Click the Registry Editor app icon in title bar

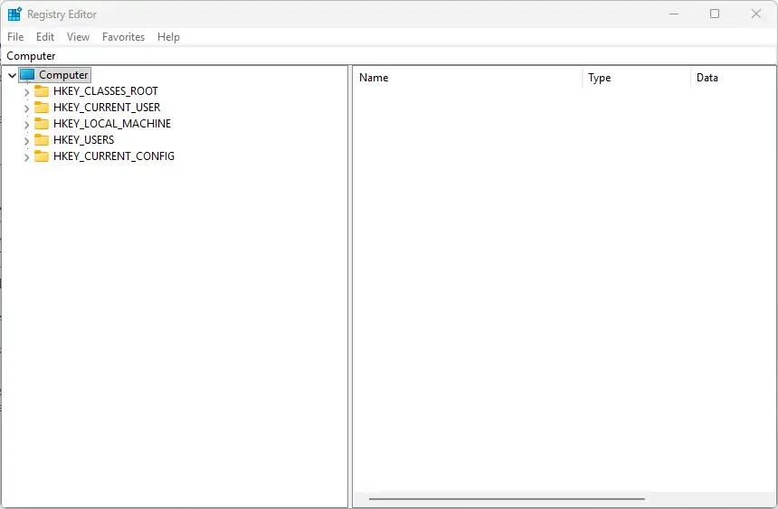pyautogui.click(x=14, y=14)
